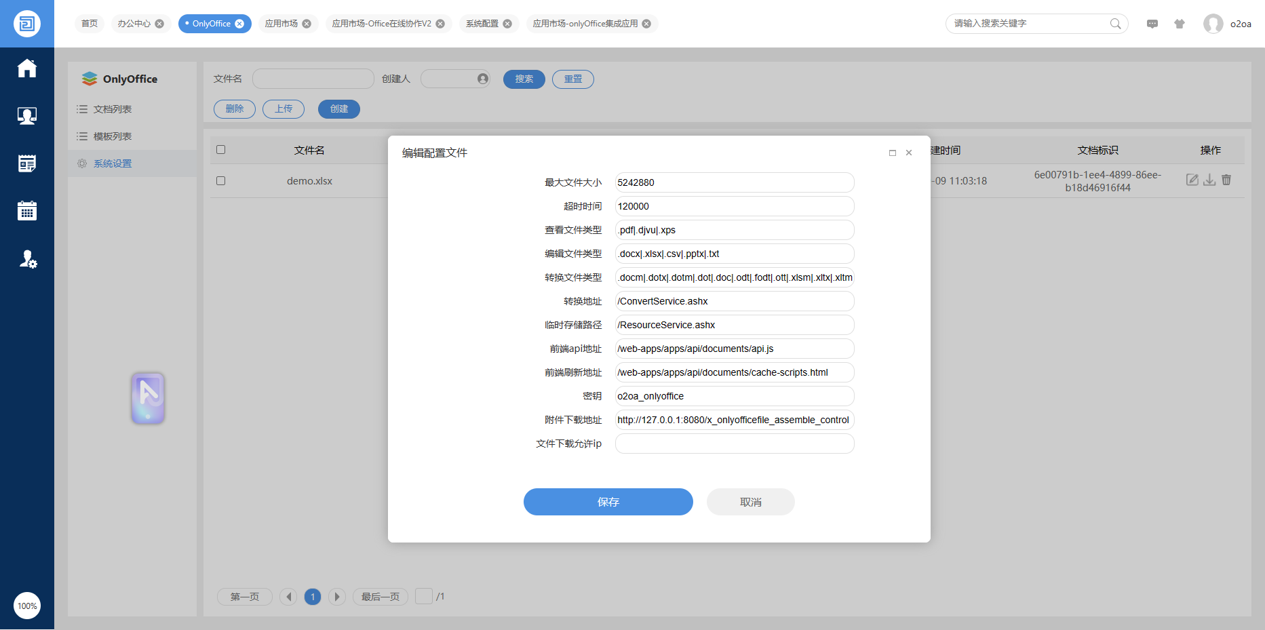Maximize the 编辑配置文件 dialog

[893, 153]
